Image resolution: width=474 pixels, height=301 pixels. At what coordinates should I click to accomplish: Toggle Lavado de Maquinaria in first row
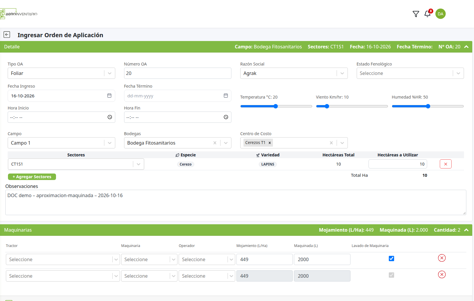391,259
